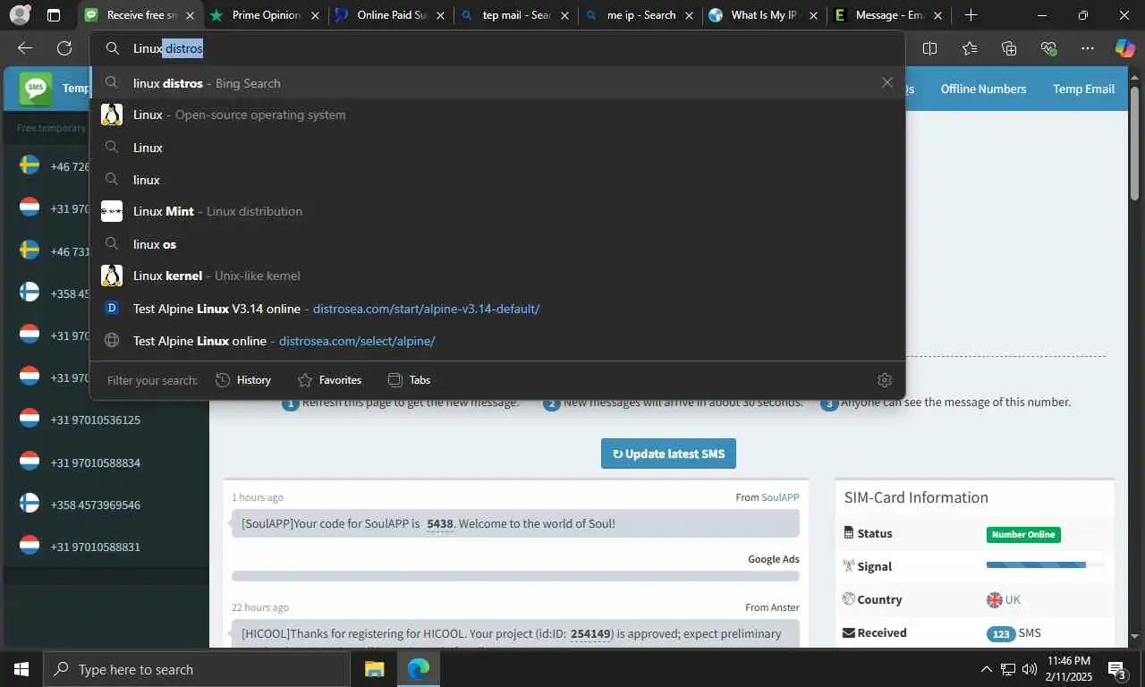Select the linux os search suggestion

click(x=497, y=244)
